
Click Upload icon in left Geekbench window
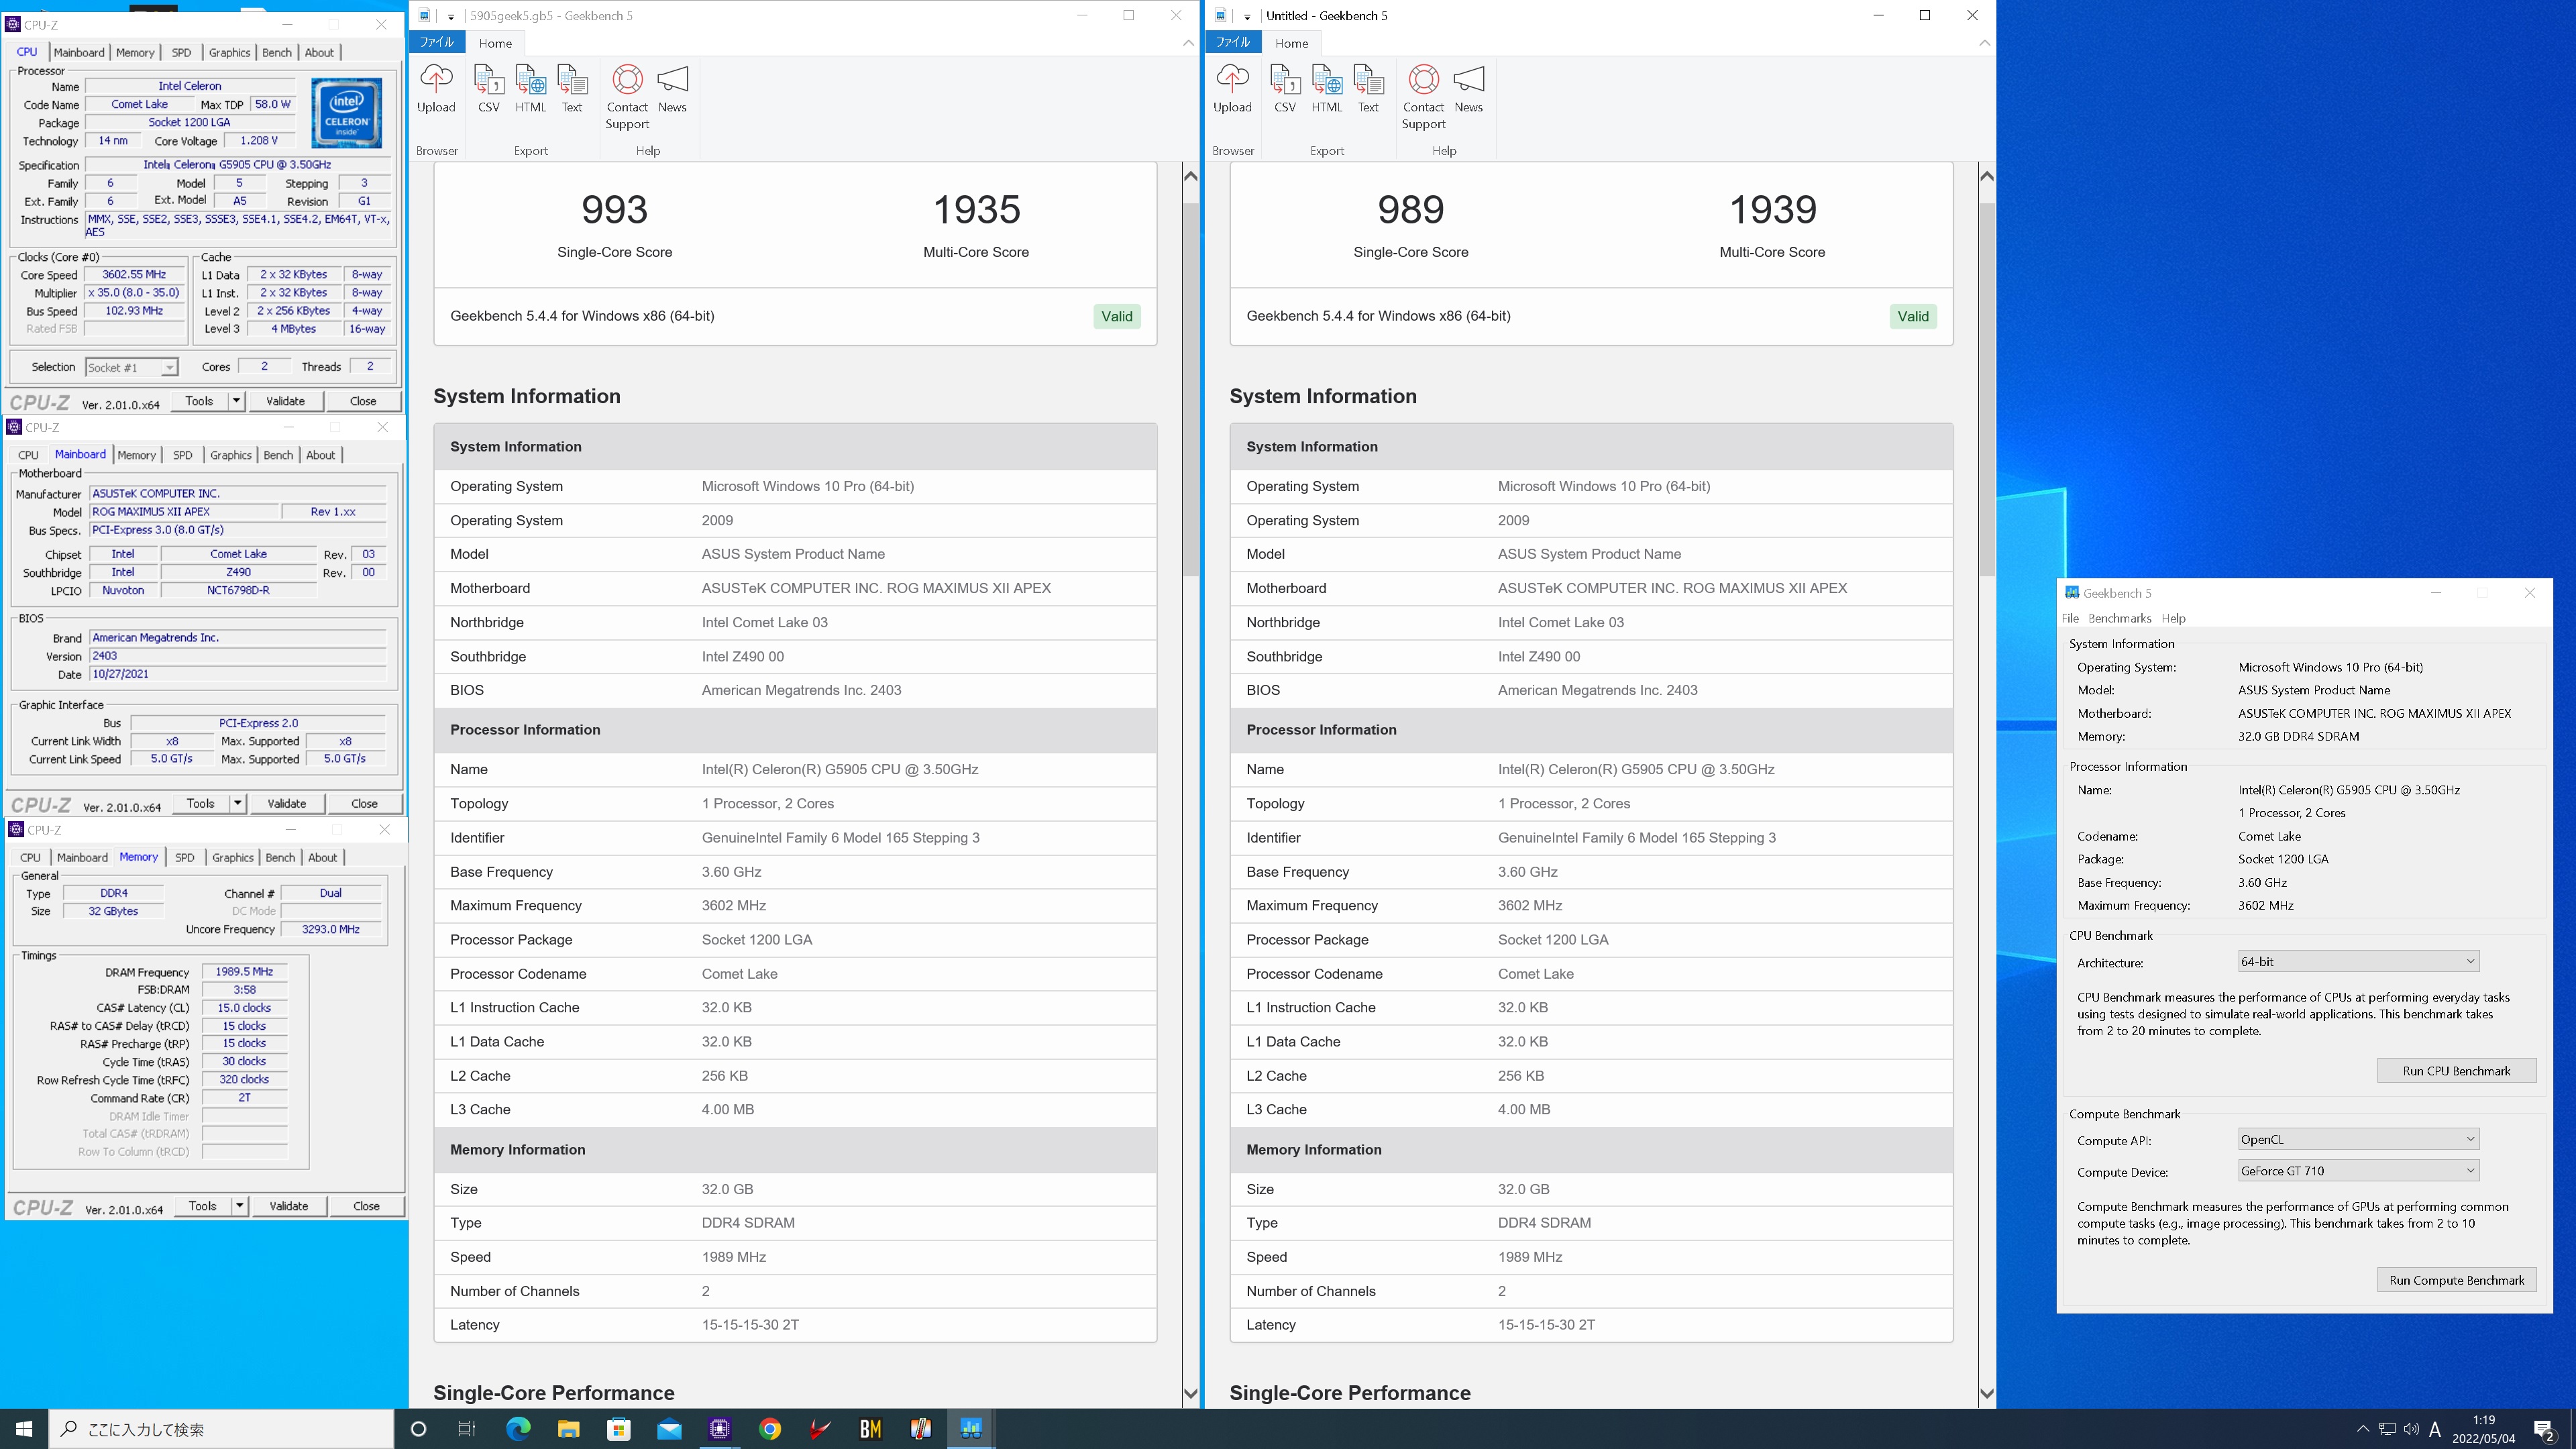coord(436,89)
